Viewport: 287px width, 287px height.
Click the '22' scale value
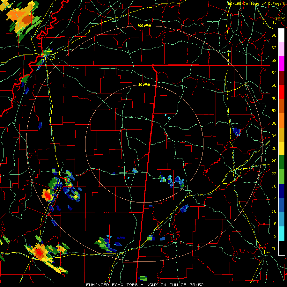click(x=274, y=173)
